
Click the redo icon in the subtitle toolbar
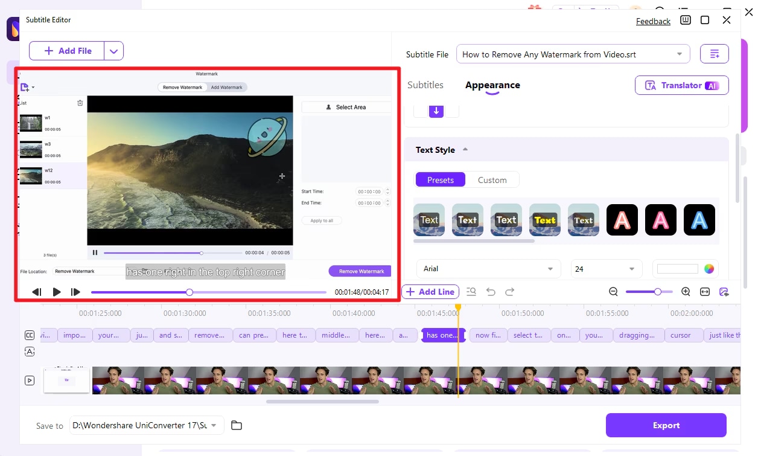(510, 291)
